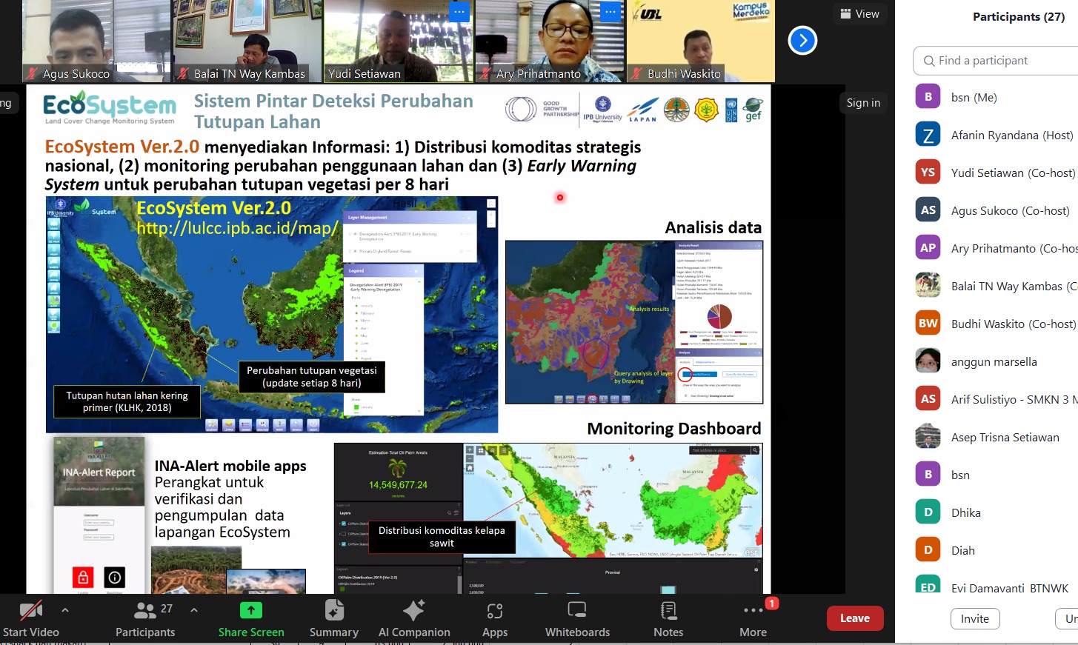The width and height of the screenshot is (1078, 645).
Task: Expand video options caret next to Start Video
Action: [x=65, y=610]
